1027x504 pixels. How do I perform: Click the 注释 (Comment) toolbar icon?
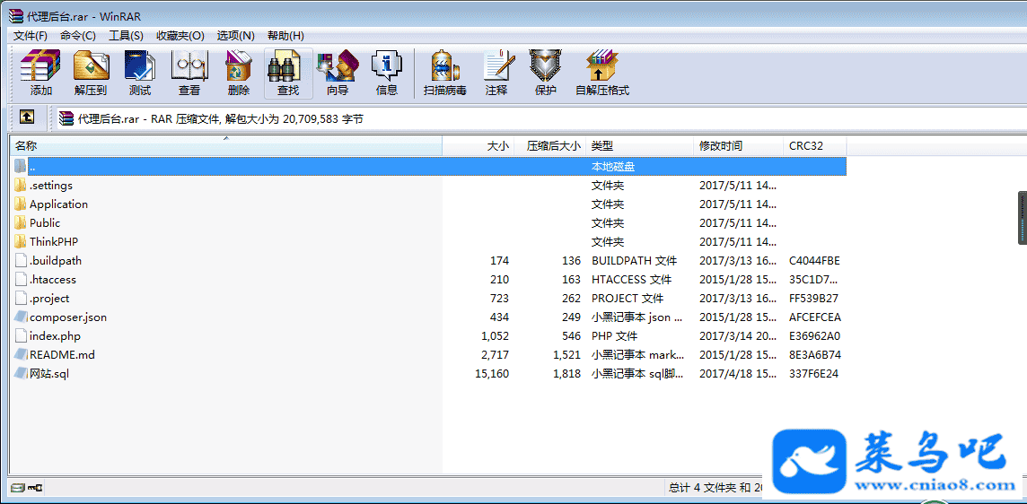click(496, 73)
